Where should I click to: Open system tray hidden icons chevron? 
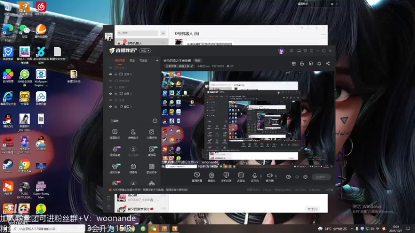pos(352,228)
